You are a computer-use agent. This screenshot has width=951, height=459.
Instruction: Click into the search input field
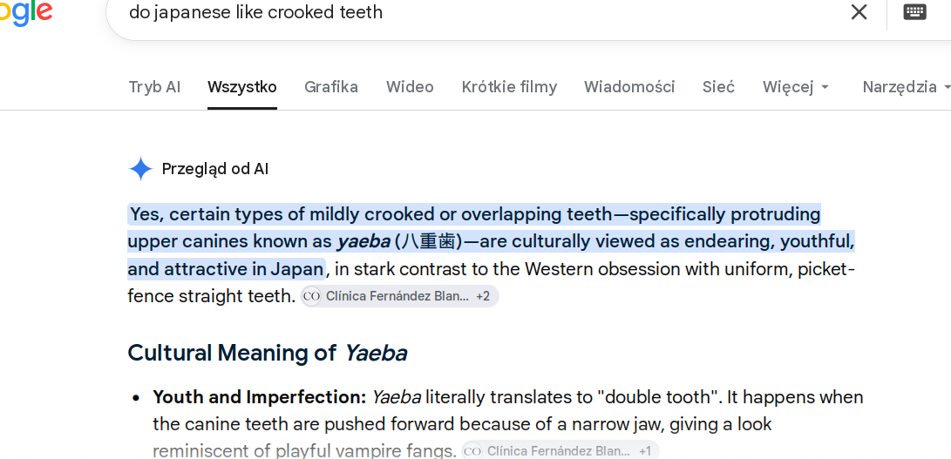pos(473,11)
